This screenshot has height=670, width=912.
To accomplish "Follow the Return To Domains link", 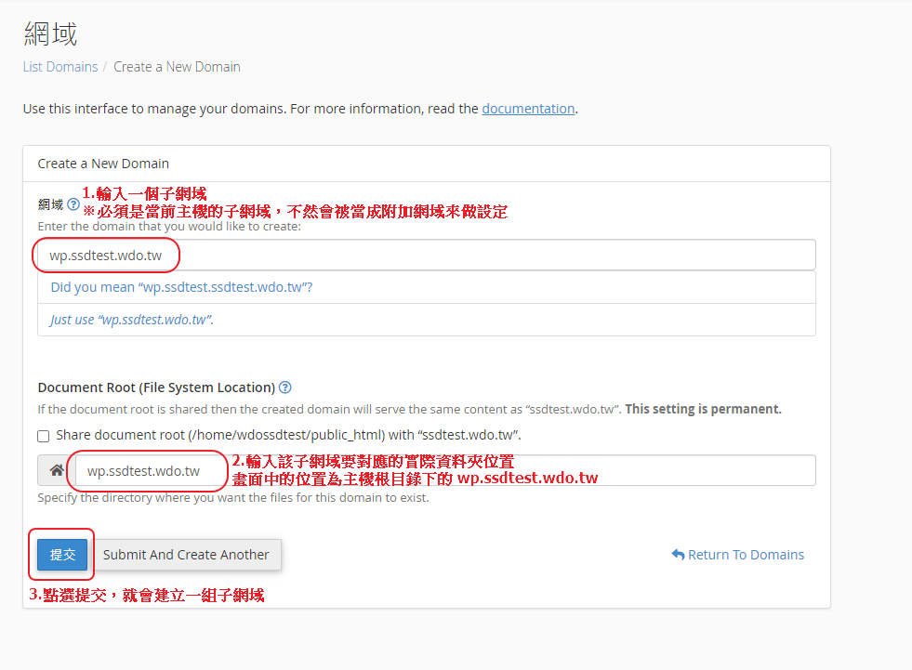I will point(746,555).
